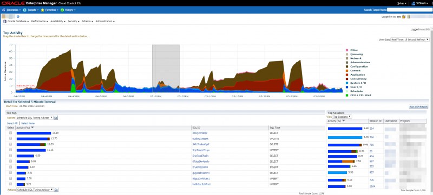Click into Search Target Name field
Screen dimensions: 433x195
click(409, 10)
